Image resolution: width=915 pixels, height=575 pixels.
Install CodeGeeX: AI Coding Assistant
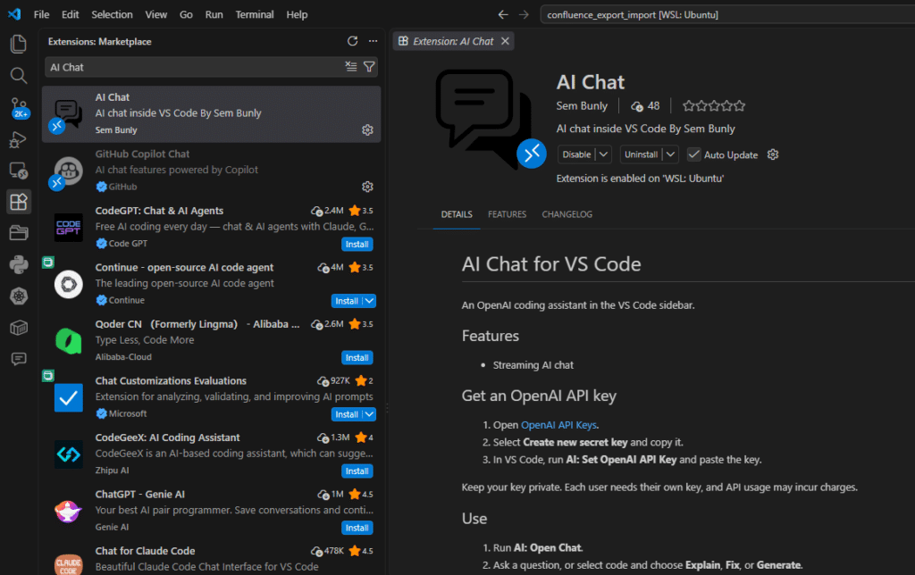pyautogui.click(x=357, y=471)
